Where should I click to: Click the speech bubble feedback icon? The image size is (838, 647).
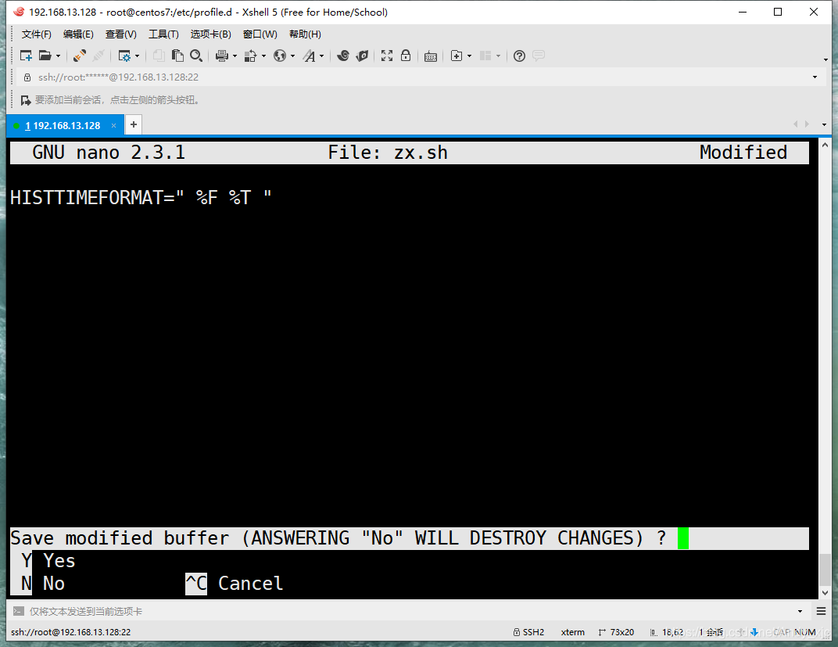(x=538, y=56)
